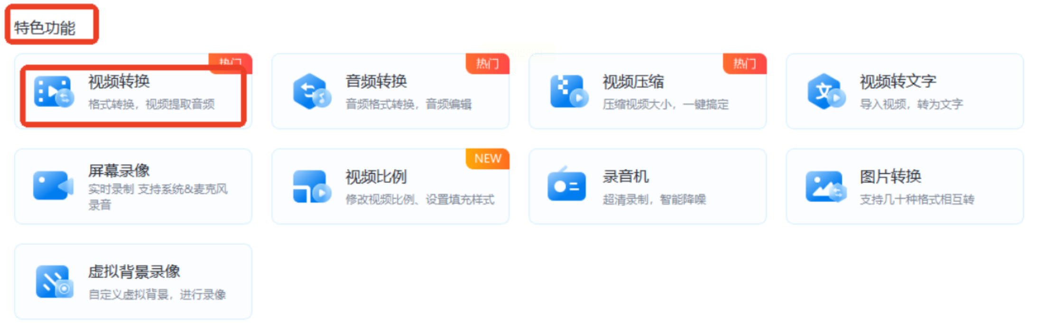Viewport: 1037px width, 323px height.
Task: Launch the 虚拟背景录像 icon
Action: pyautogui.click(x=55, y=281)
